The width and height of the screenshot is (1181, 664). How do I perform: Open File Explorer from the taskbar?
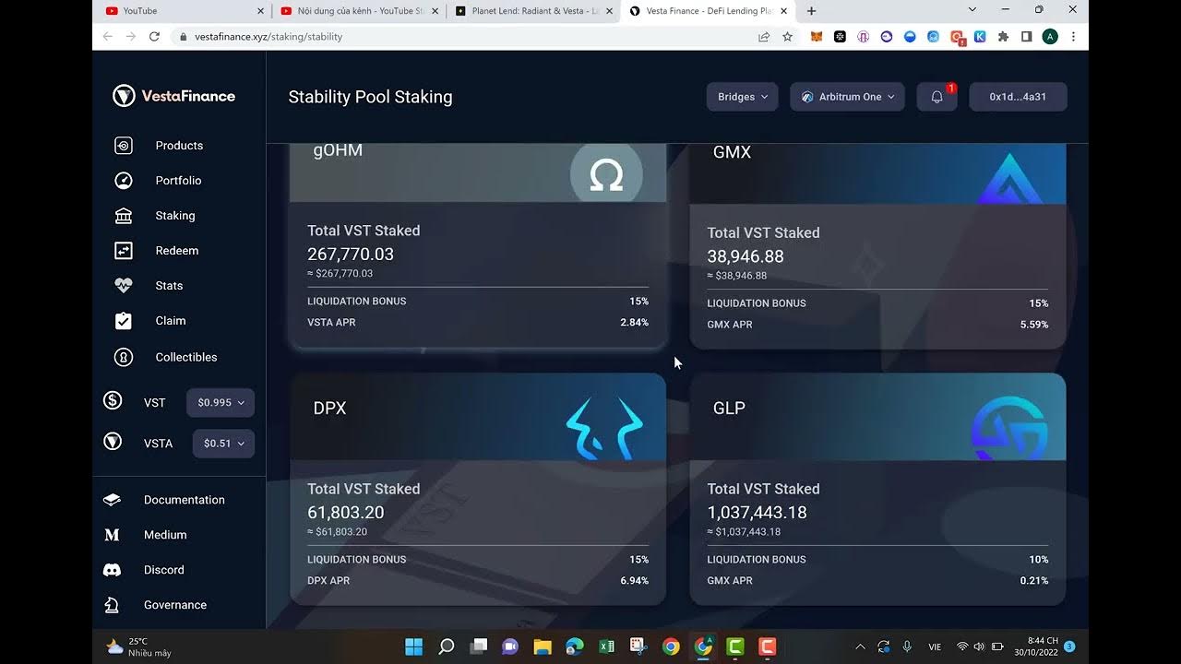pyautogui.click(x=543, y=646)
